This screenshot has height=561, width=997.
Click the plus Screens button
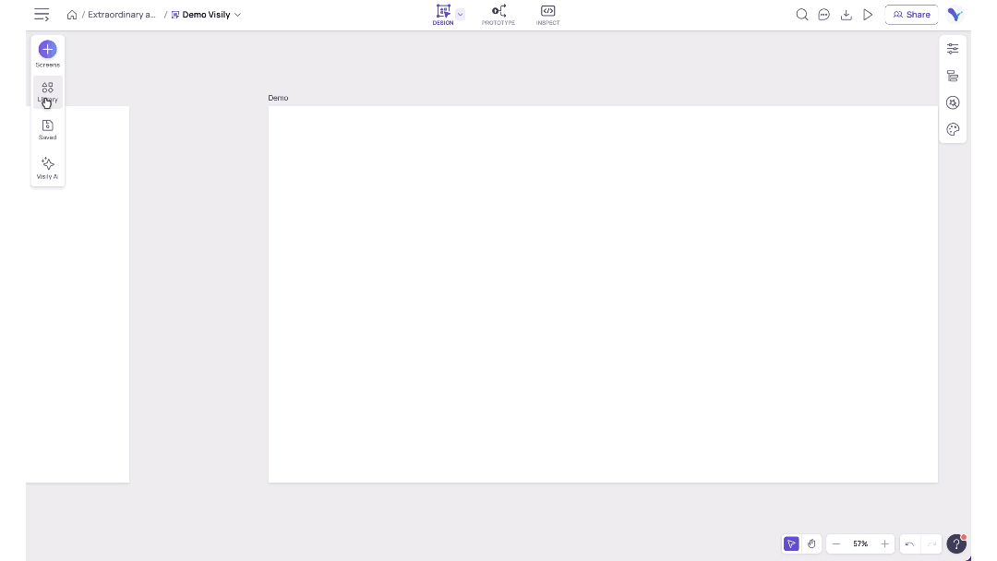(x=47, y=50)
